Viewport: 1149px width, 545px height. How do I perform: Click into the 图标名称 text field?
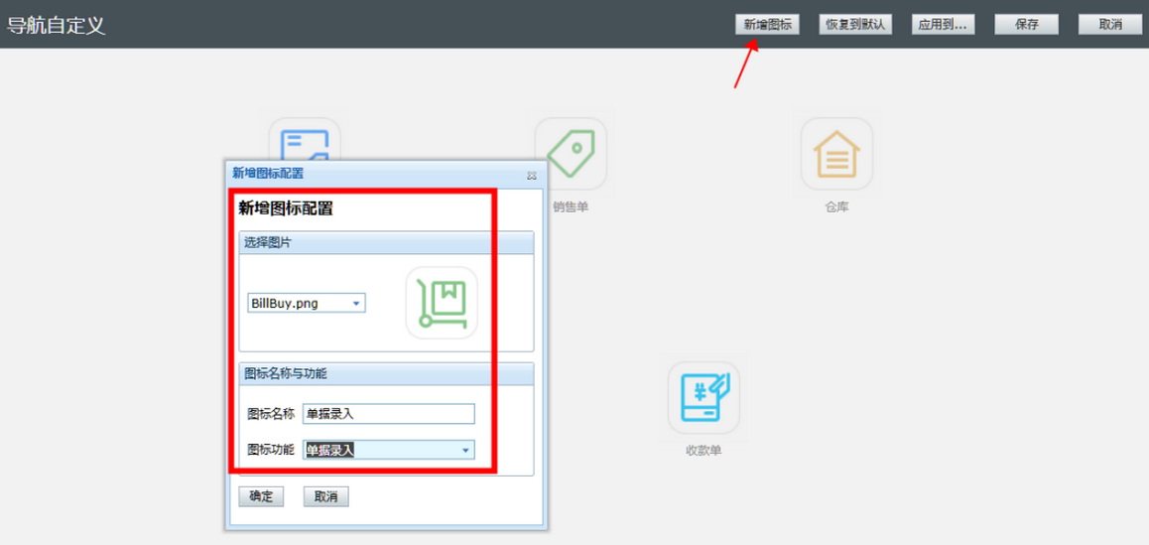[x=389, y=414]
